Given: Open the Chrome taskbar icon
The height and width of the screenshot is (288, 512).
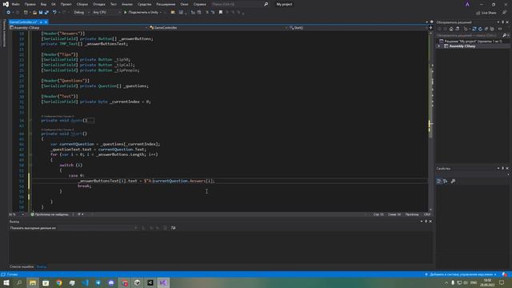Looking at the screenshot, I should 59,282.
